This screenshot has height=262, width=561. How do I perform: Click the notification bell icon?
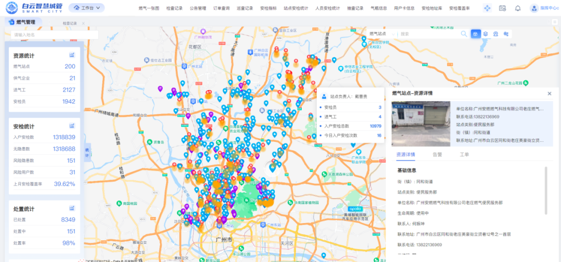click(x=518, y=8)
